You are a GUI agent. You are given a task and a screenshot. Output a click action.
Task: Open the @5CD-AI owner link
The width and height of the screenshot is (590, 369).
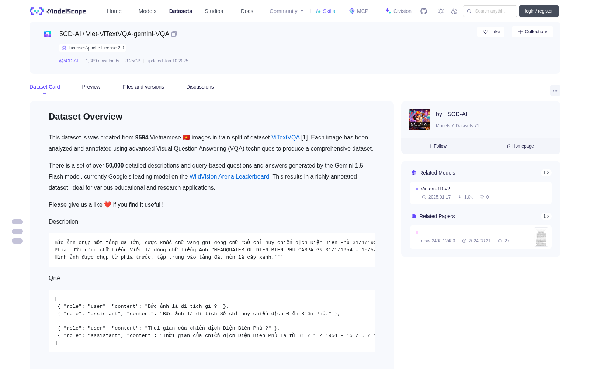pyautogui.click(x=69, y=61)
